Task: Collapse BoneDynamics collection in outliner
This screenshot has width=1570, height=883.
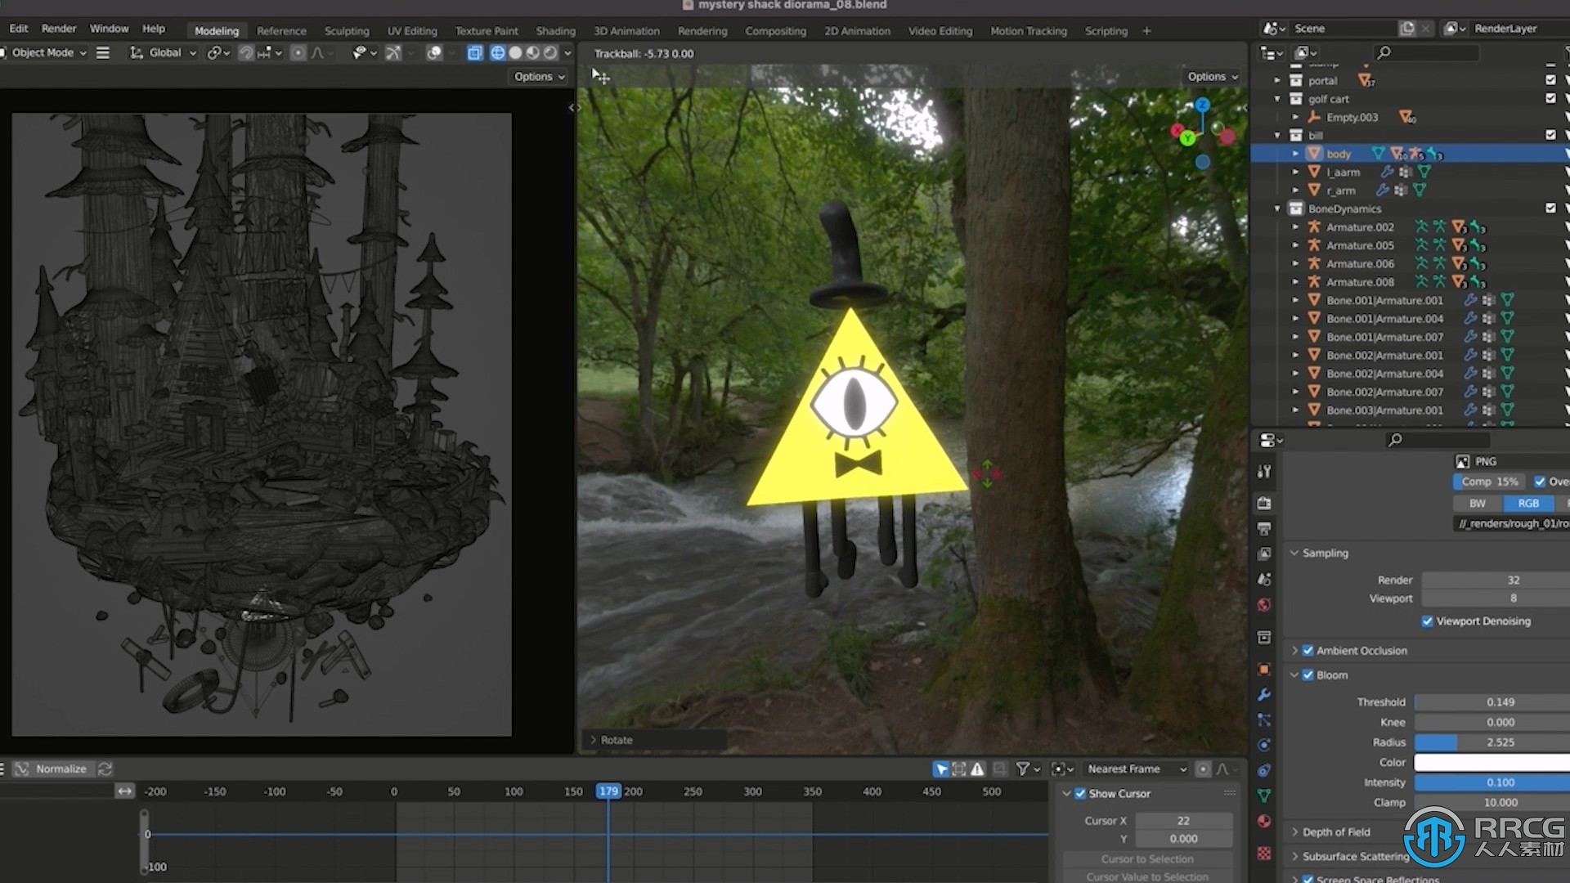Action: (x=1277, y=209)
